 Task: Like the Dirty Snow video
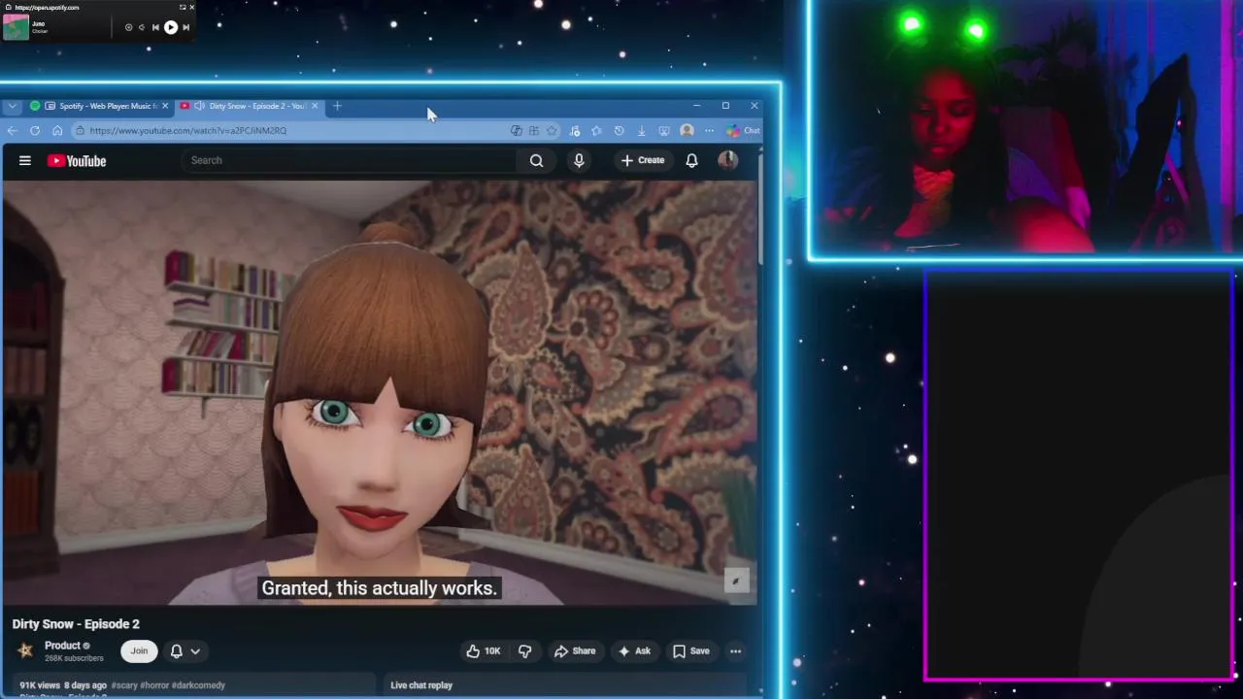[484, 650]
